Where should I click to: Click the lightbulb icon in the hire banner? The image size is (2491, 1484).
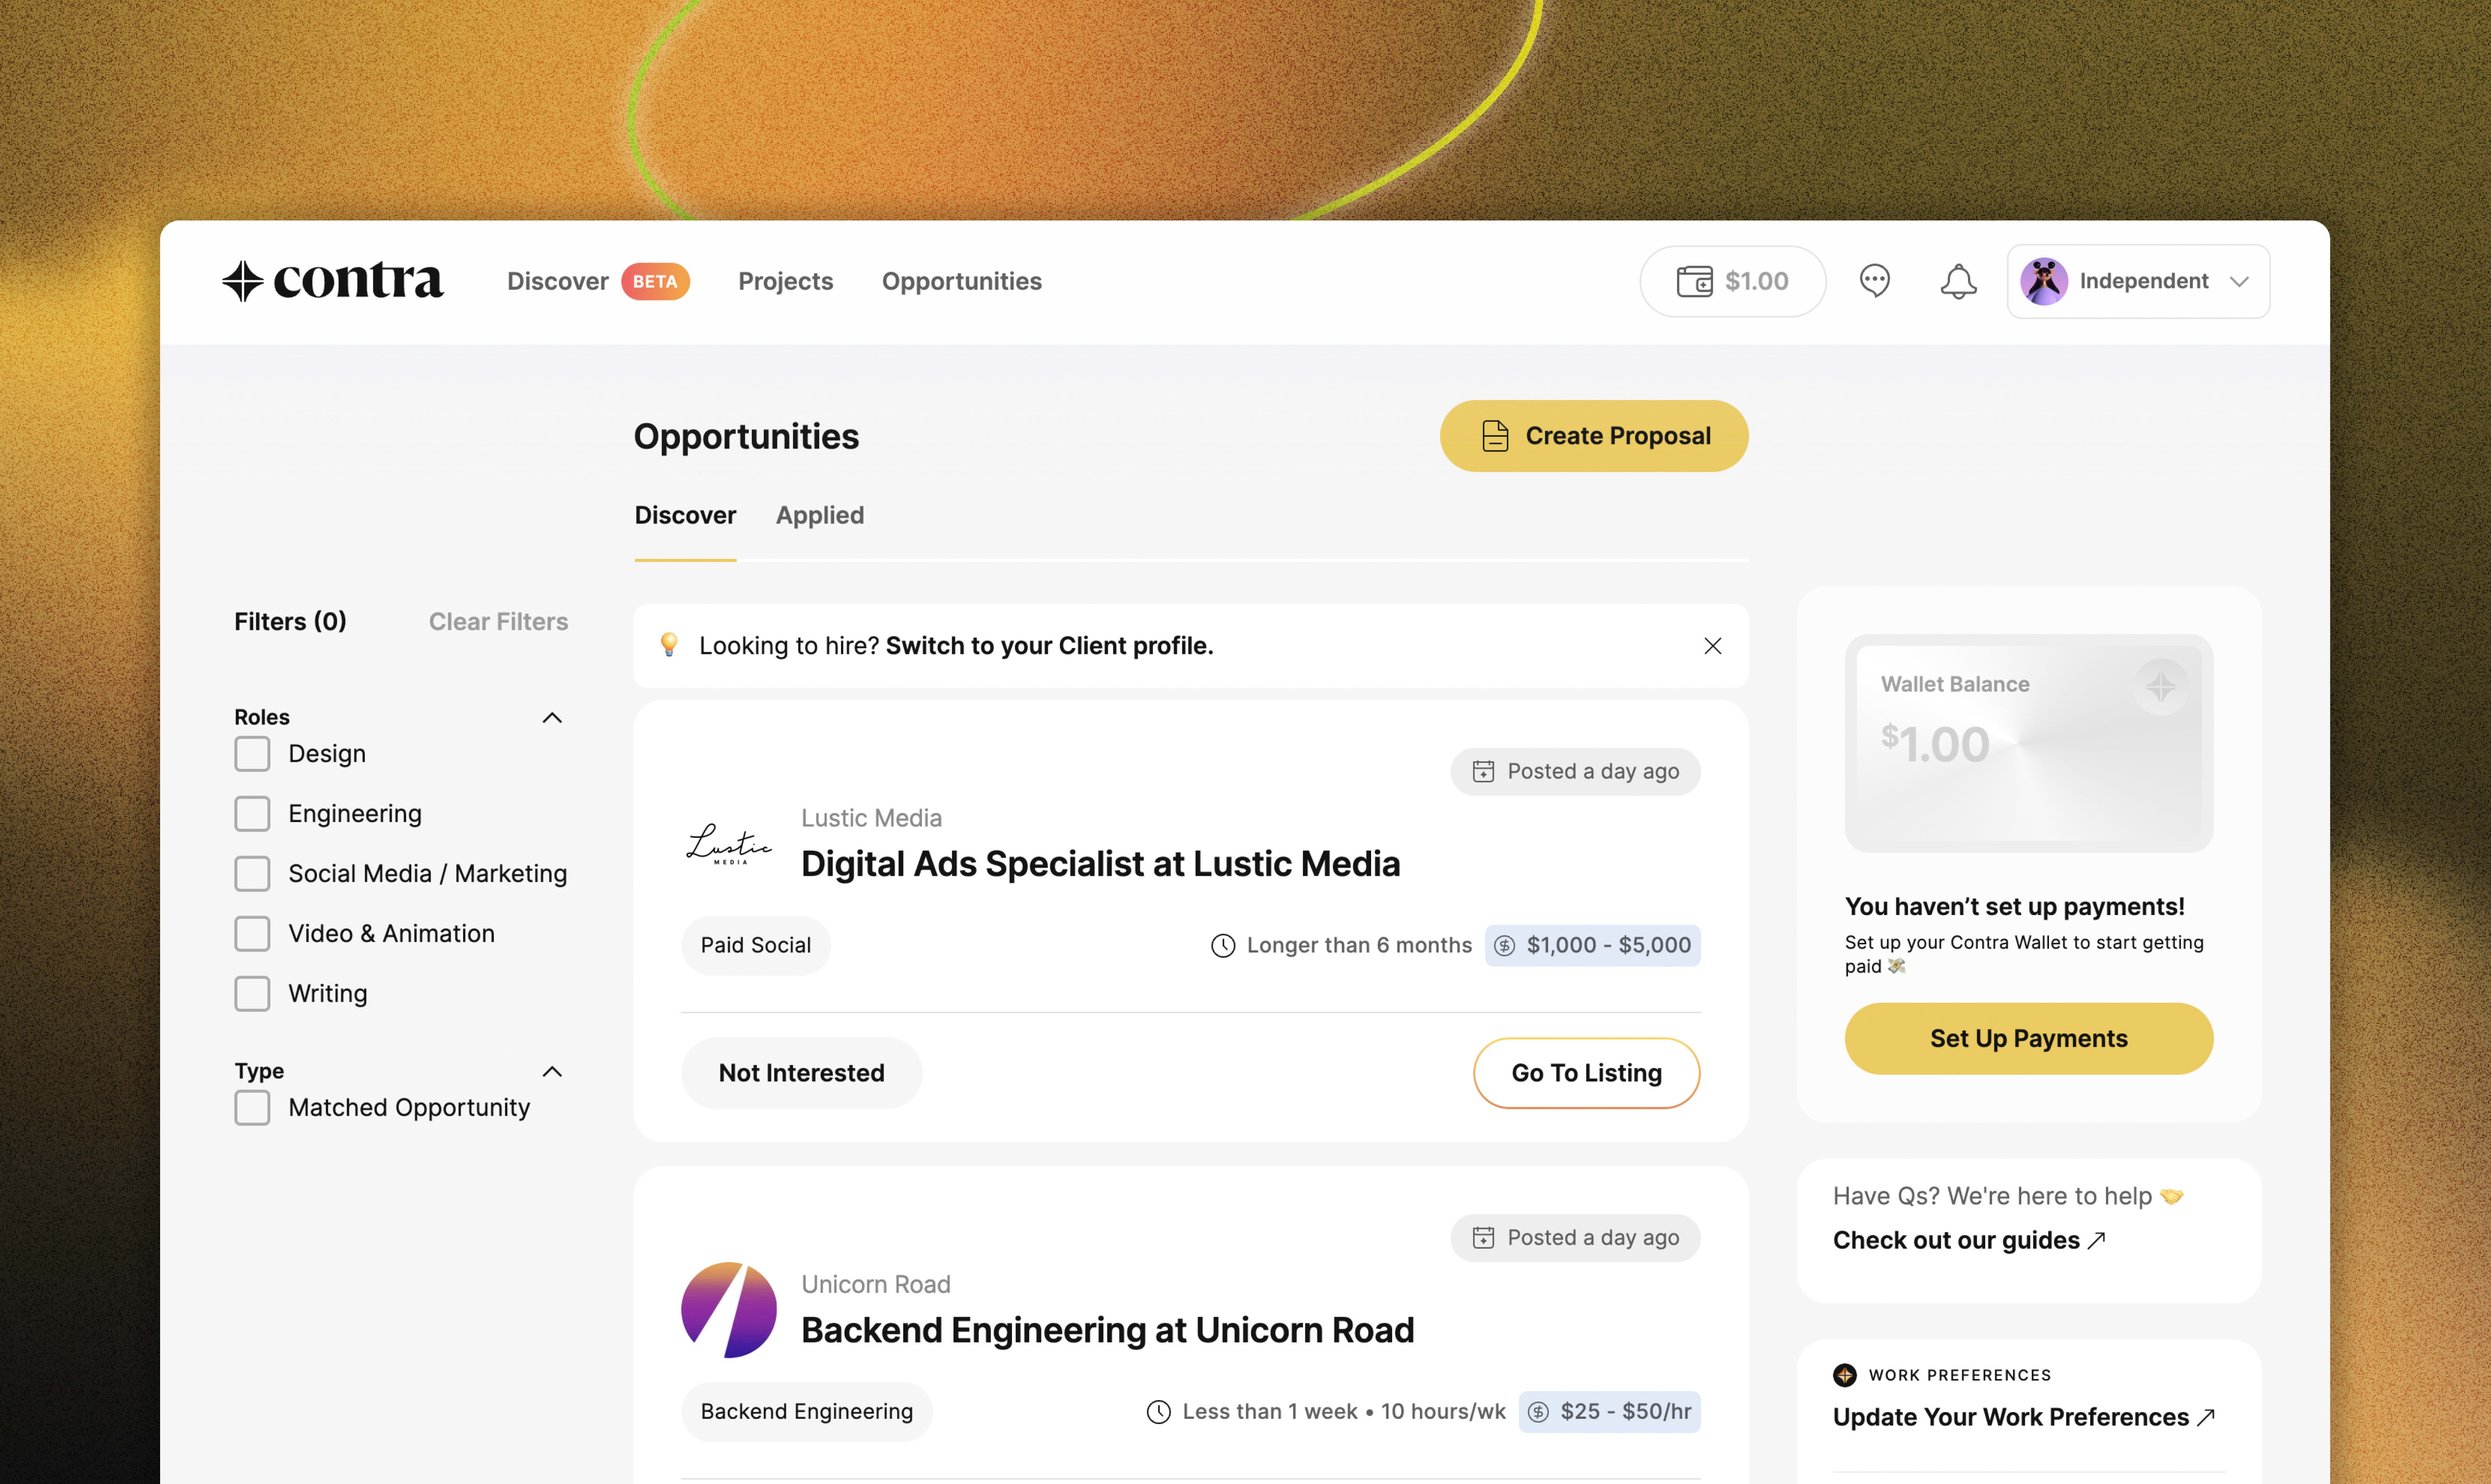pyautogui.click(x=669, y=645)
